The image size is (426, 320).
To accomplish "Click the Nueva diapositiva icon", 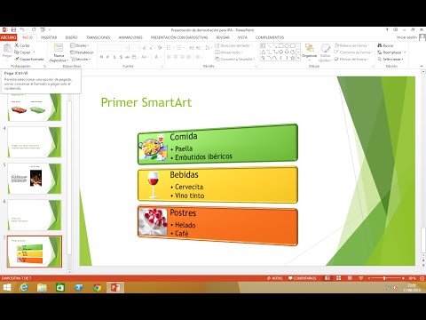I will [59, 48].
